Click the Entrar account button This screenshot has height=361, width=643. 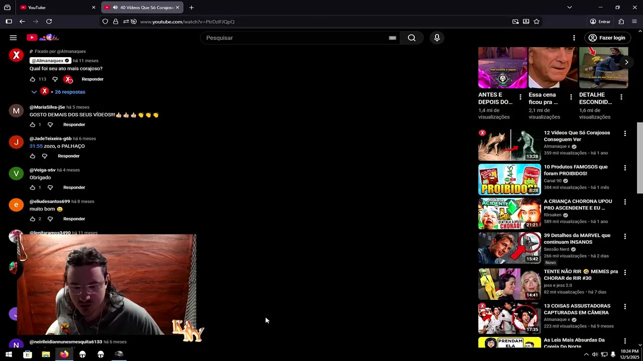pos(600,22)
